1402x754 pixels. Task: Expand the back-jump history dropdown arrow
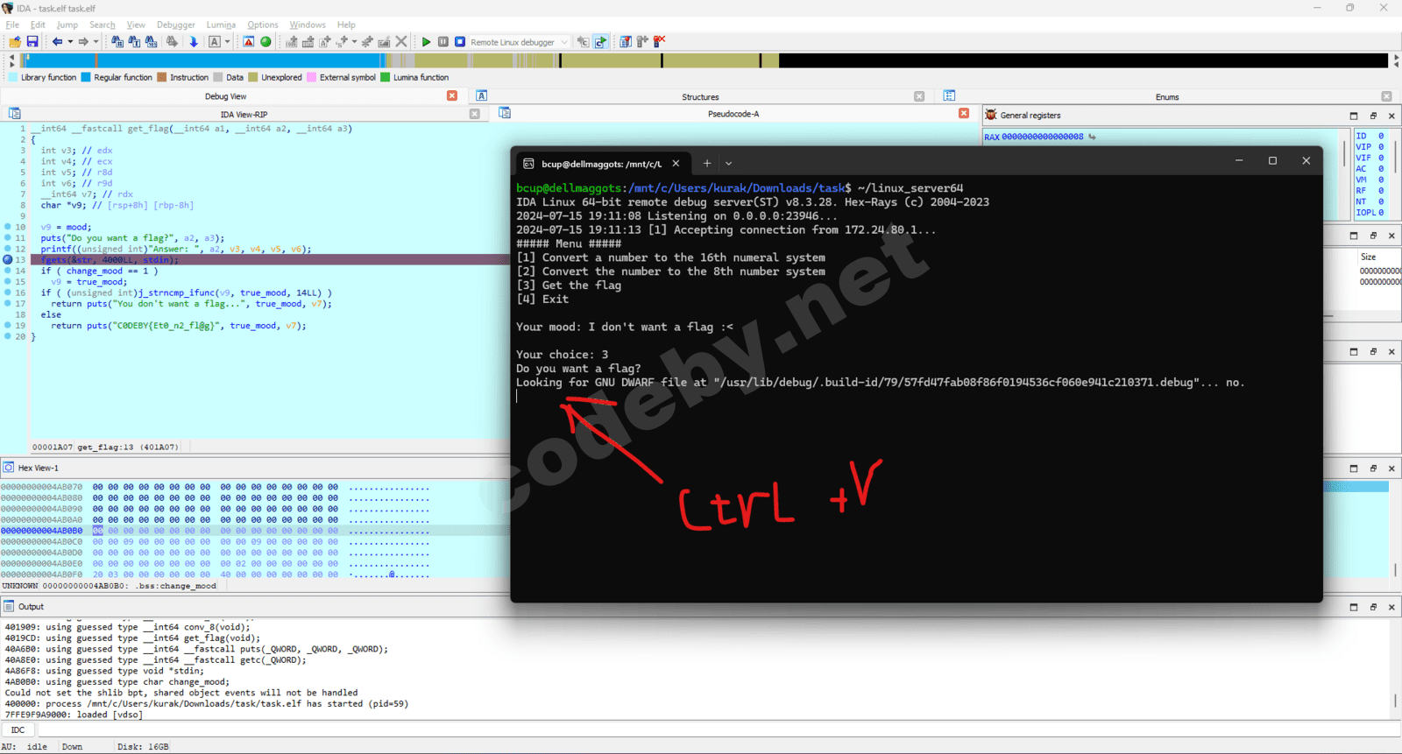[x=70, y=42]
